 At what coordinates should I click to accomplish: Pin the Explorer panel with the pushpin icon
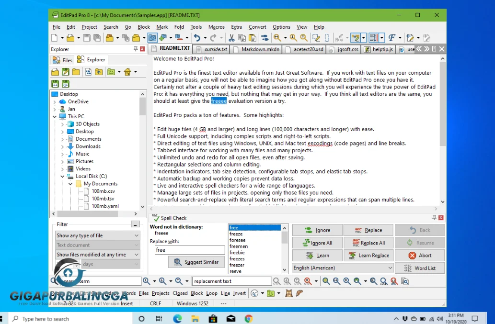(x=136, y=49)
